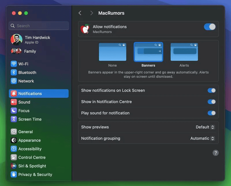Open Focus moon icon
This screenshot has width=231, height=186.
click(x=14, y=111)
